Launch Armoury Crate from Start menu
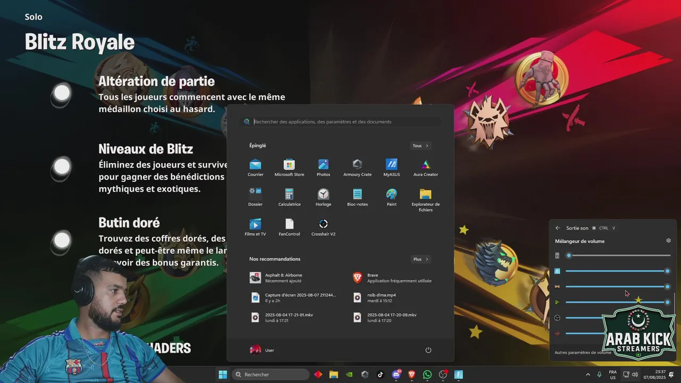Screen dimensions: 681x383 358,168
